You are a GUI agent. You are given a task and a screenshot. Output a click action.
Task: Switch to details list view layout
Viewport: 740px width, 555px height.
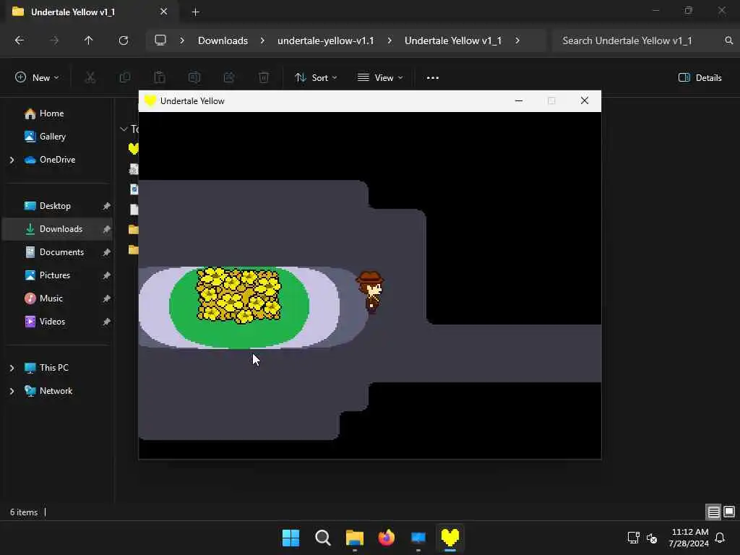pos(713,512)
